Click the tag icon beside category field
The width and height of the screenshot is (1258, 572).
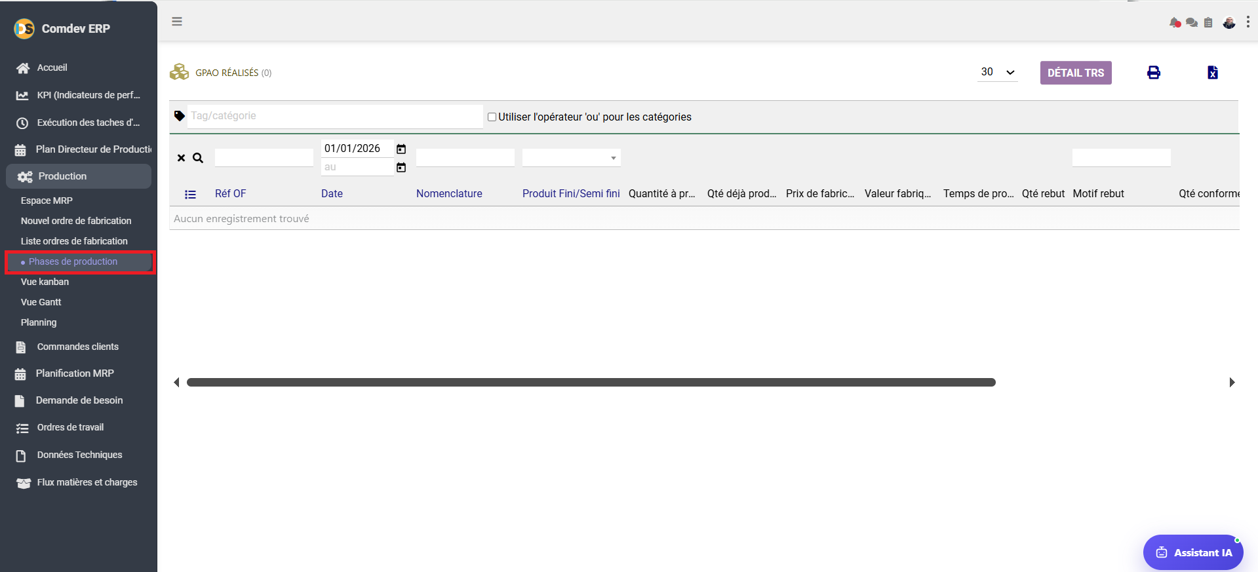[180, 116]
